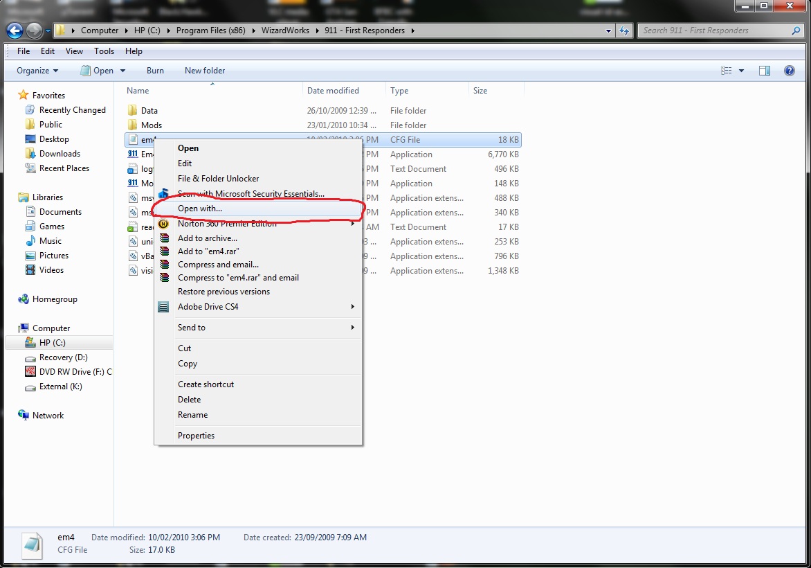
Task: Select Scan with Microsoft Security Essentials
Action: (259, 194)
